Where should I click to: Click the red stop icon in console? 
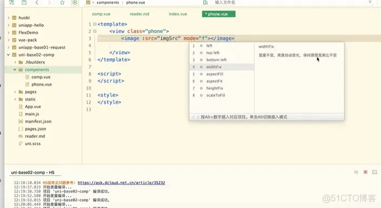365,172
